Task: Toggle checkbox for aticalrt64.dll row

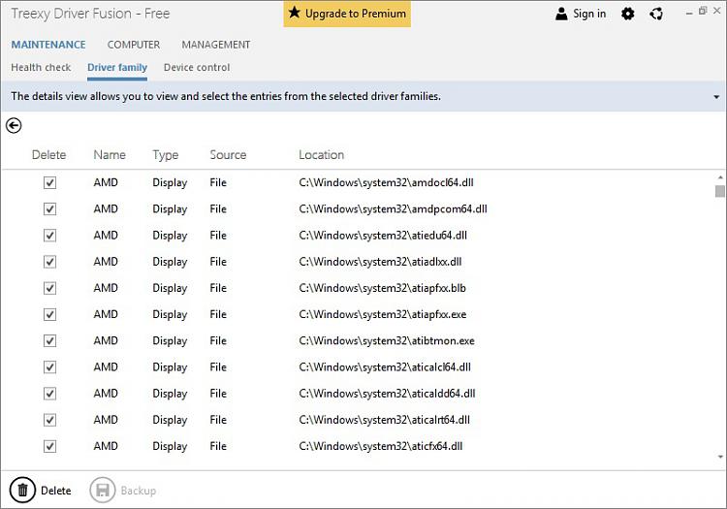Action: (49, 420)
